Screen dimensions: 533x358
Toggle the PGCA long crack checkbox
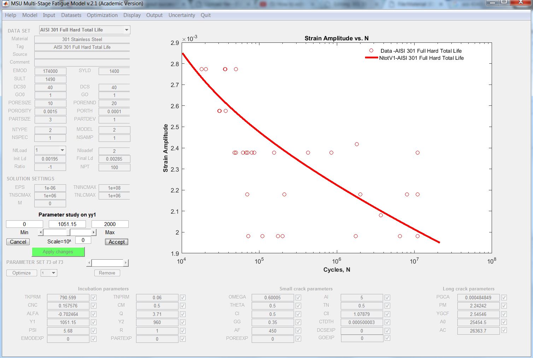(x=504, y=298)
